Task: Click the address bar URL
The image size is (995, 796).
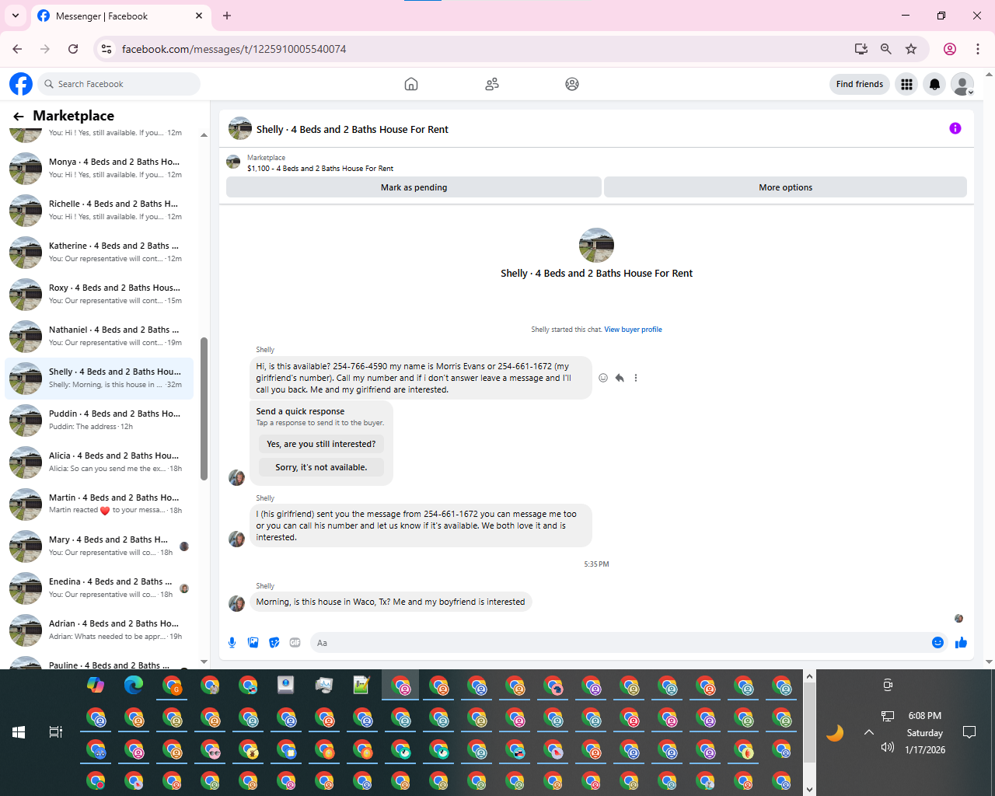Action: (x=234, y=49)
